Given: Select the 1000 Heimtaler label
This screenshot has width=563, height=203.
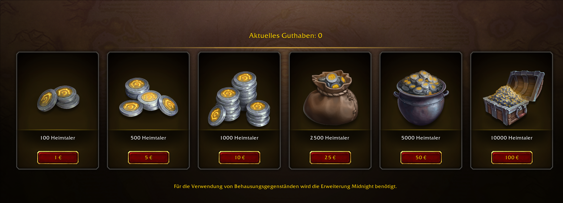Looking at the screenshot, I should click(x=240, y=138).
